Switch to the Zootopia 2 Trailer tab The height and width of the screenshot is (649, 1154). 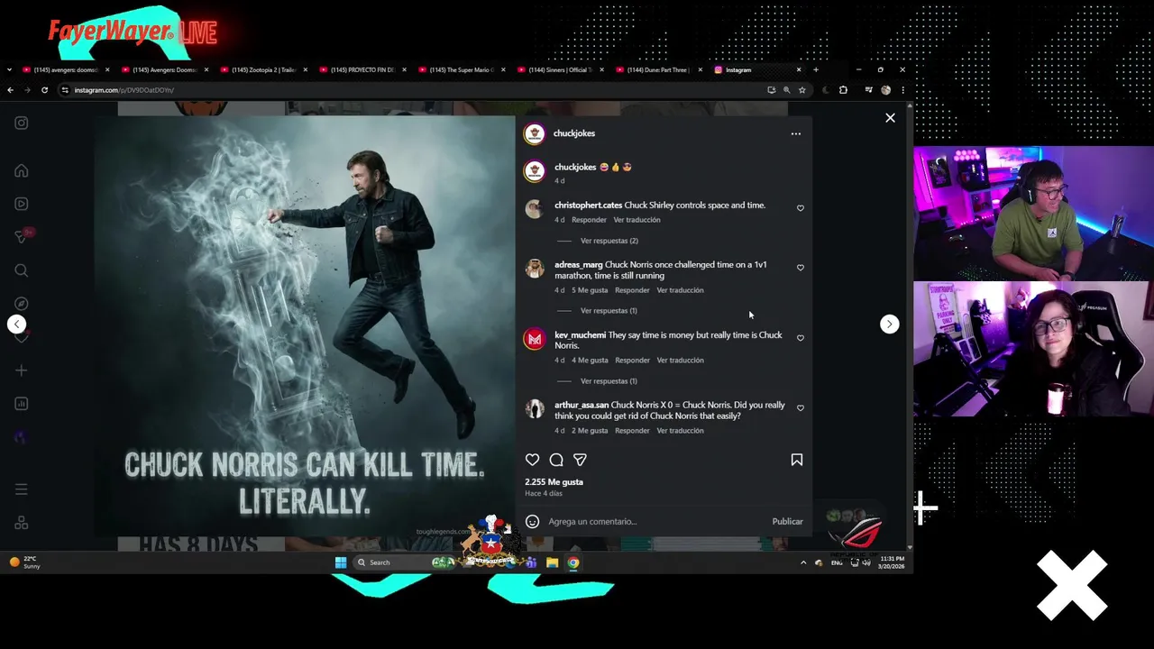coord(261,69)
